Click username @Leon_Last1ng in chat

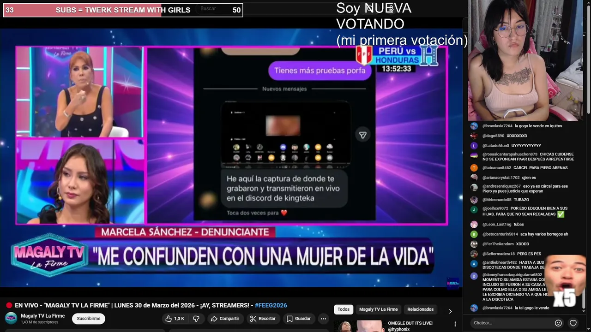[497, 225]
